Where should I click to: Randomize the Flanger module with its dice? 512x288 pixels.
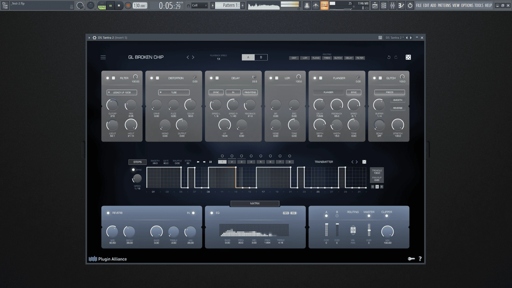[321, 78]
